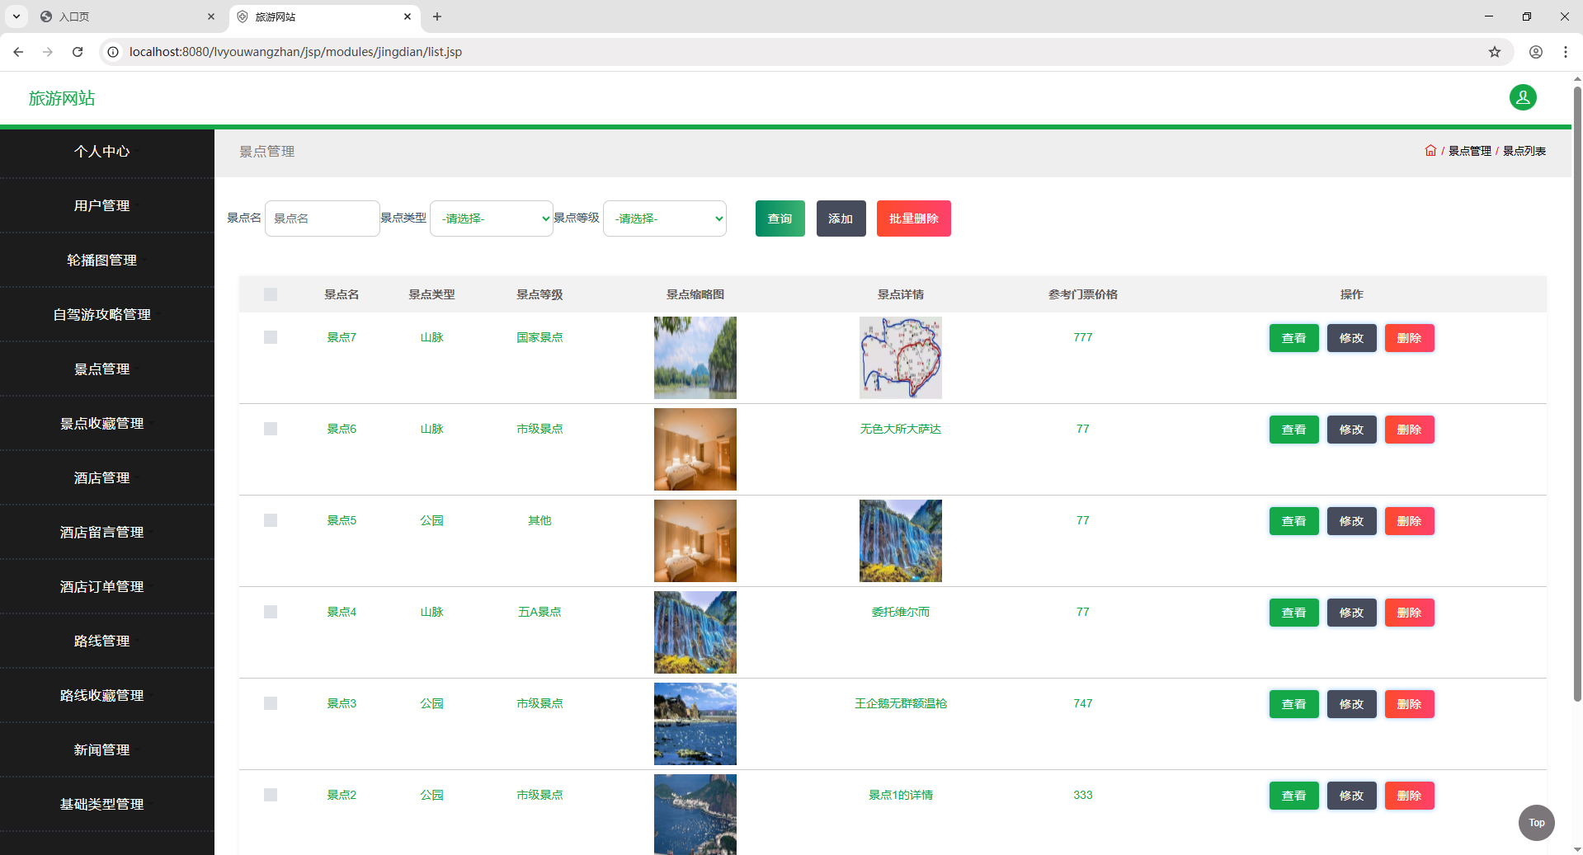
Task: Check the checkbox for 景点5
Action: coord(271,520)
